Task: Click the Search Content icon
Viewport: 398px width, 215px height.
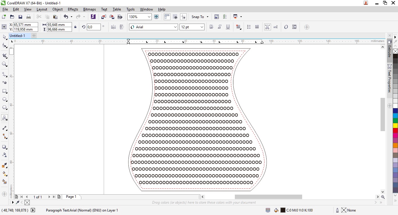Action: 93,17
